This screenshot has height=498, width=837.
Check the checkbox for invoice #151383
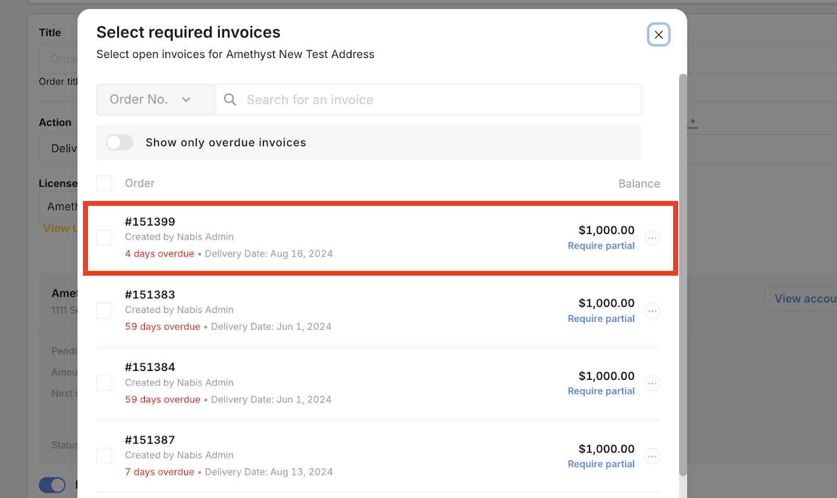coord(104,310)
